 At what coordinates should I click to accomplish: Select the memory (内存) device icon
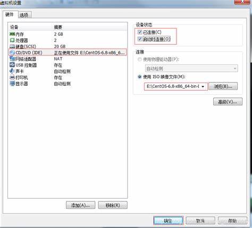pos(12,34)
